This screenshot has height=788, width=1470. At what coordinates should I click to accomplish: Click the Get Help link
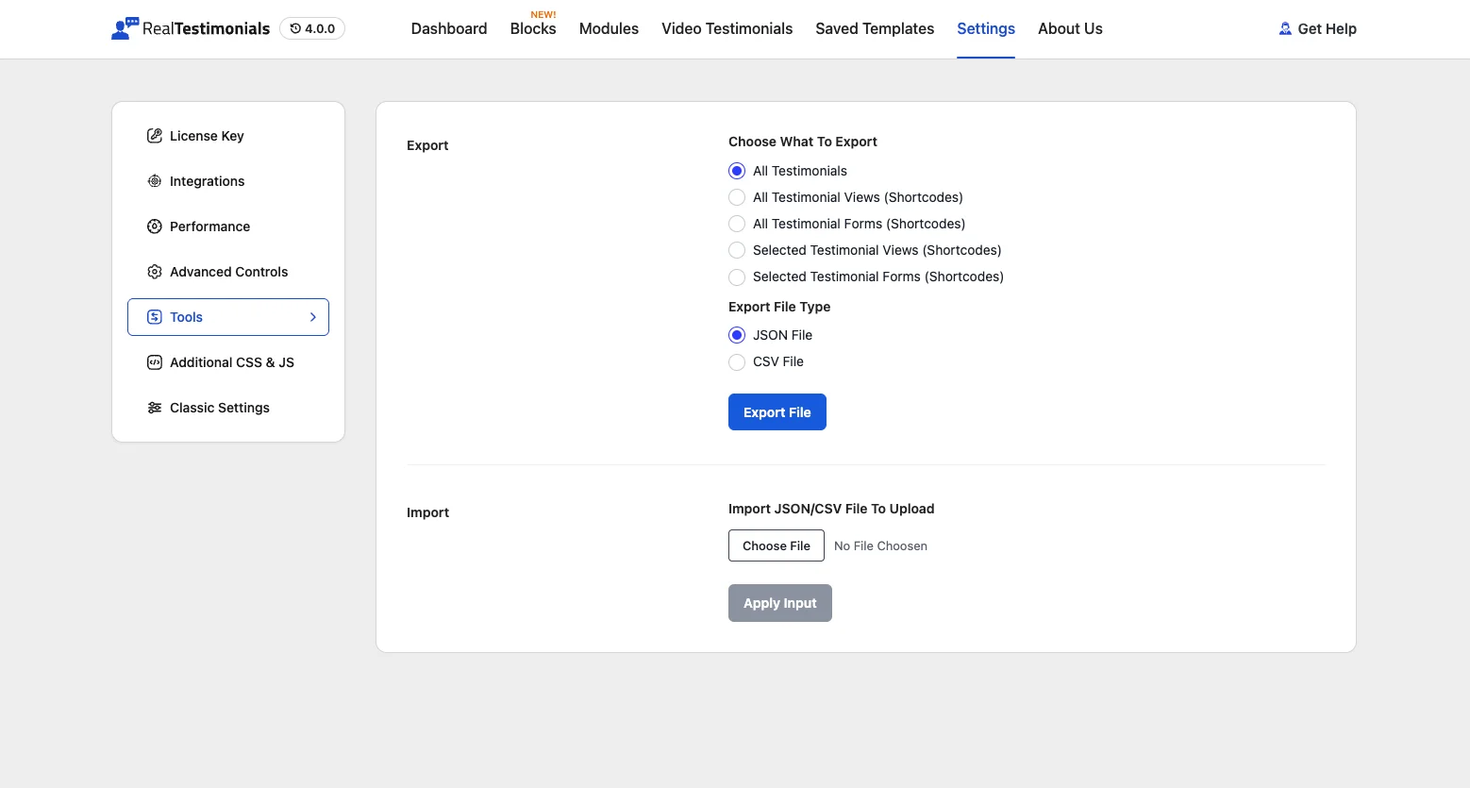pyautogui.click(x=1318, y=28)
